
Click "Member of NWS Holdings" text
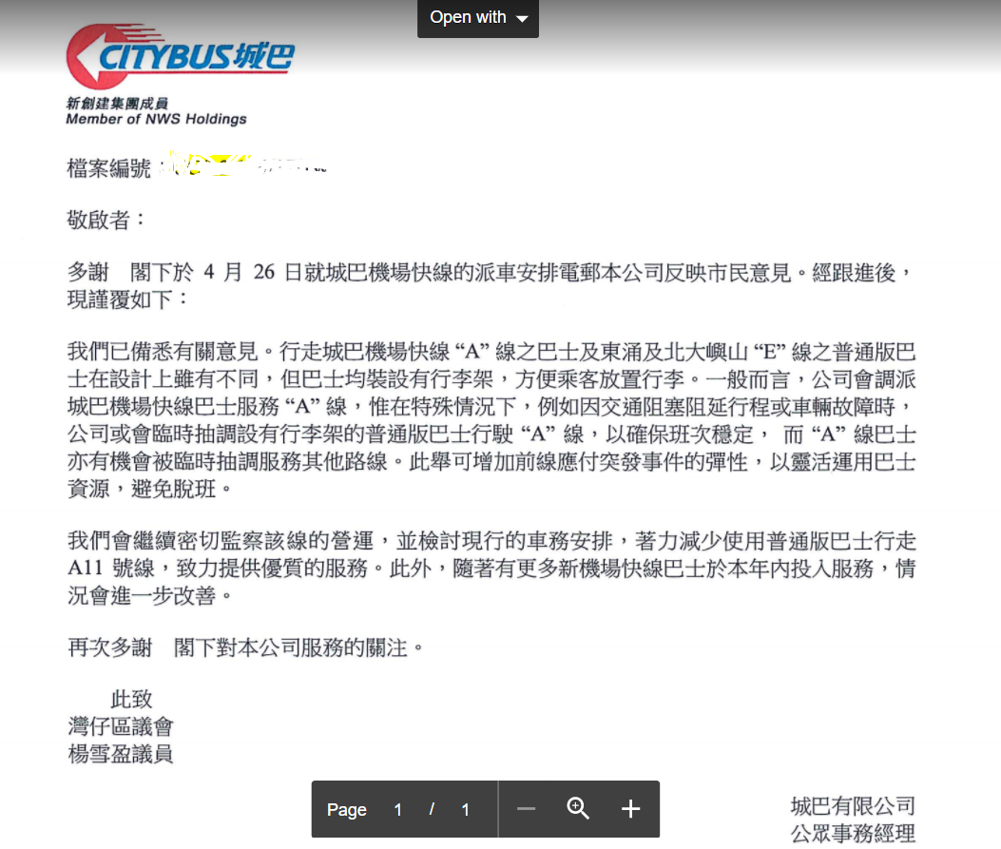pyautogui.click(x=156, y=120)
